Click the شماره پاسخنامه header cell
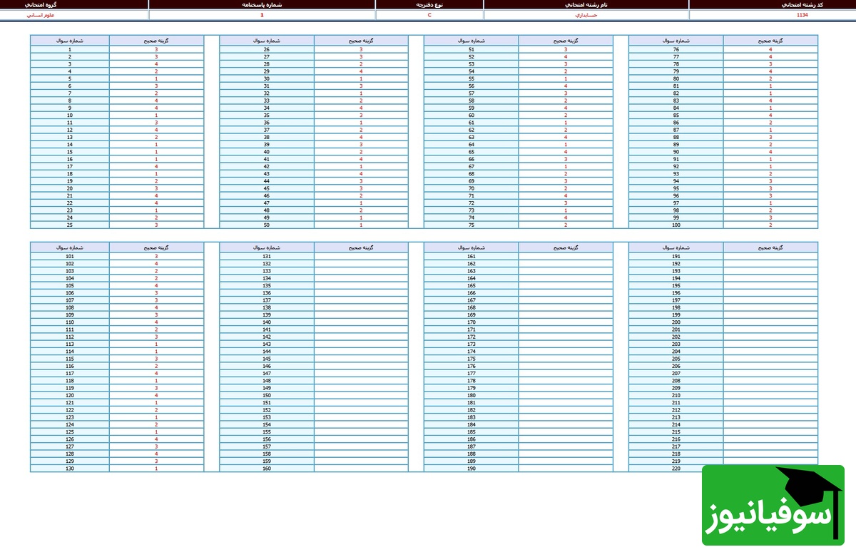The width and height of the screenshot is (856, 557). 262,4
